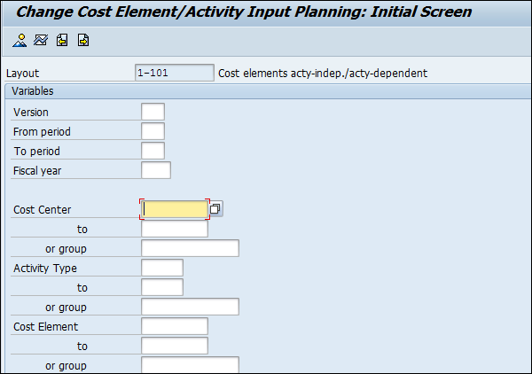Viewport: 532px width, 374px height.
Task: Click the Previous layout icon
Action: pos(62,40)
